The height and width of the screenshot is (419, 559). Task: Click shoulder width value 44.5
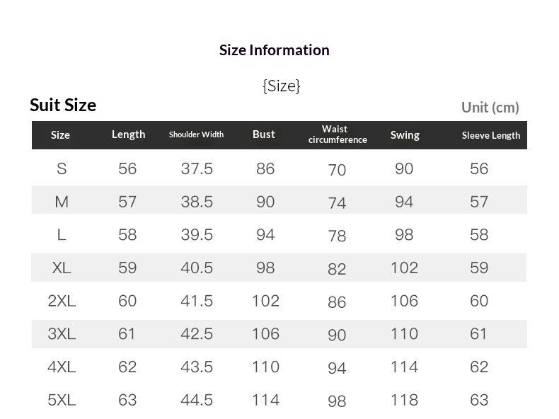(x=197, y=400)
